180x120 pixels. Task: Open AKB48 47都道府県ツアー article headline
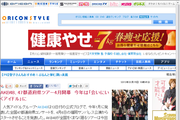[x=55, y=95]
